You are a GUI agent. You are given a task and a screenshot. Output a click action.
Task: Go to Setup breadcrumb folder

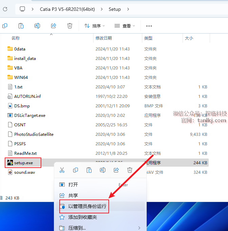click(115, 9)
